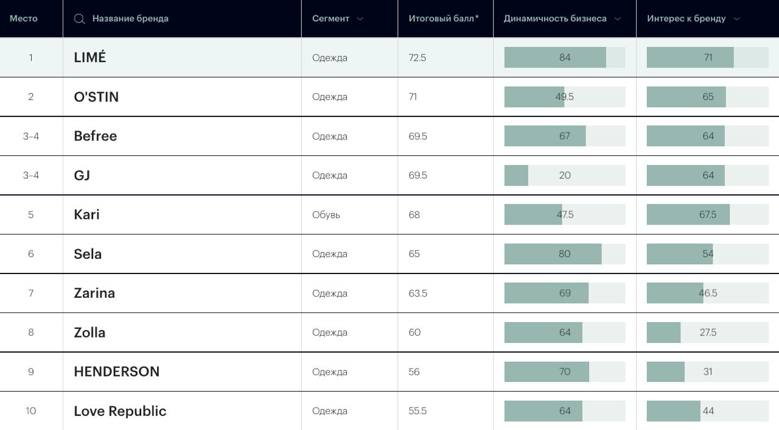Expand the Интерес к бренду chevron
Image resolution: width=779 pixels, height=430 pixels.
[737, 19]
